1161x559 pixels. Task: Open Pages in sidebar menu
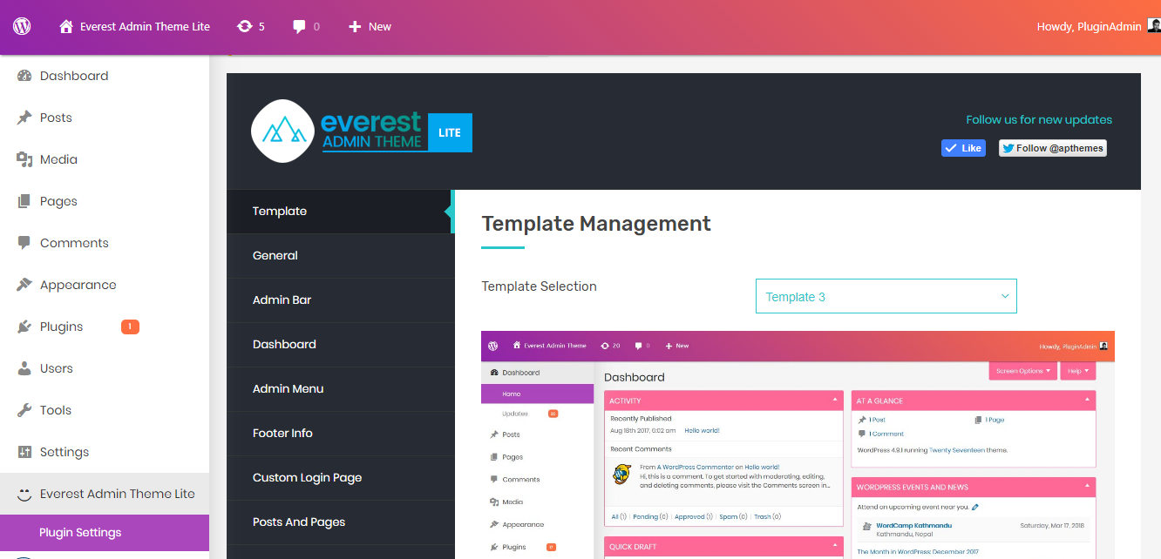pos(105,201)
